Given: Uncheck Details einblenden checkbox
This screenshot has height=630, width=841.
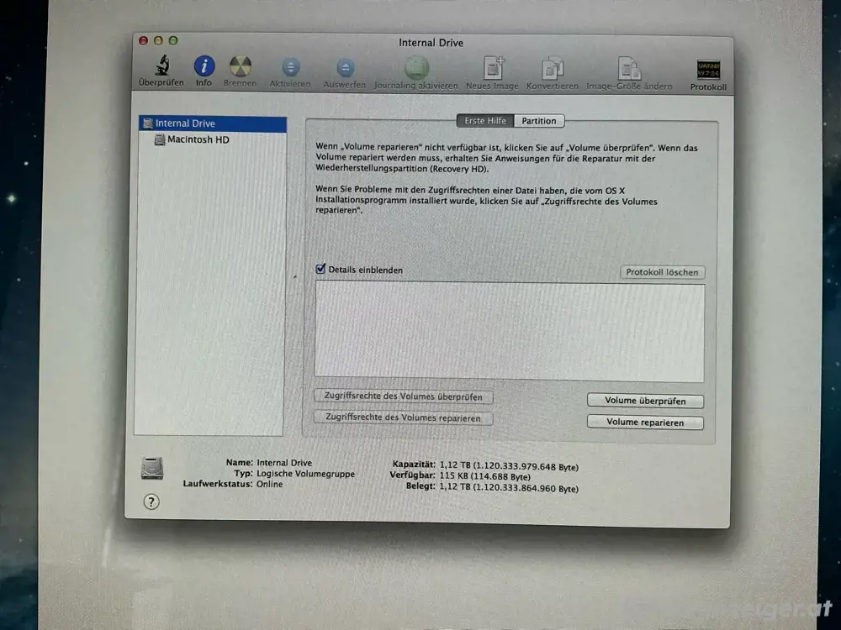Looking at the screenshot, I should [320, 269].
